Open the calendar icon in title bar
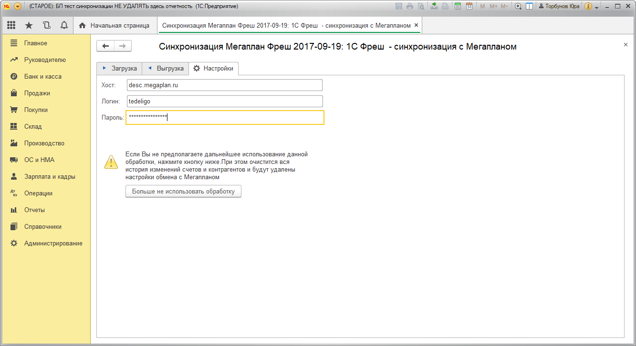This screenshot has height=346, width=636. (x=469, y=6)
